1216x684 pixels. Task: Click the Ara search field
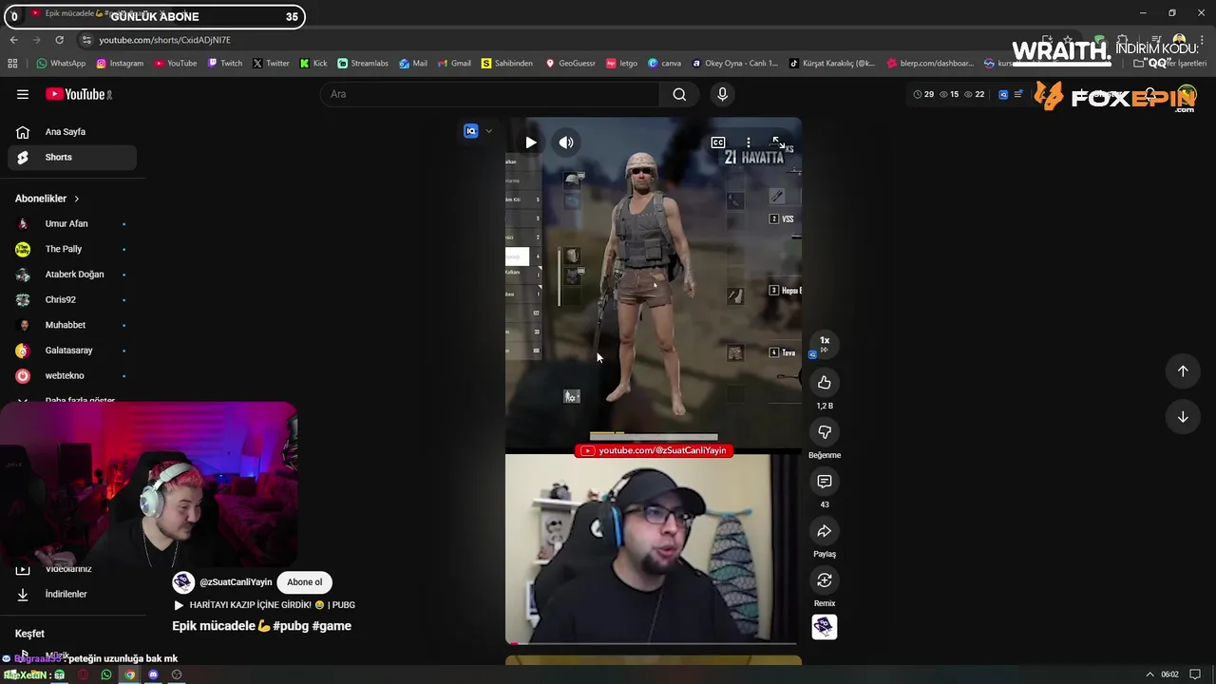coord(490,94)
